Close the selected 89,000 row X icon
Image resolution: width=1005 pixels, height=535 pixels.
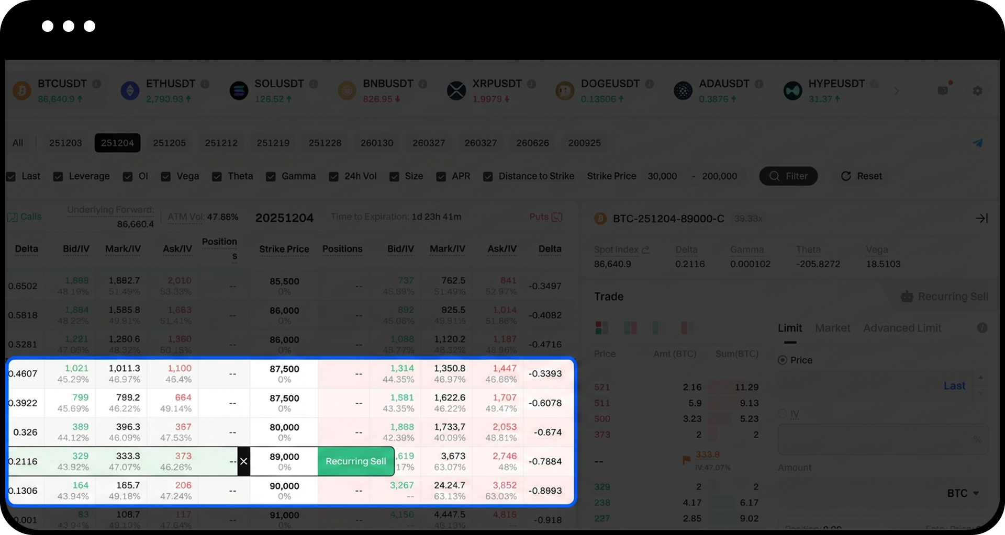pos(243,461)
